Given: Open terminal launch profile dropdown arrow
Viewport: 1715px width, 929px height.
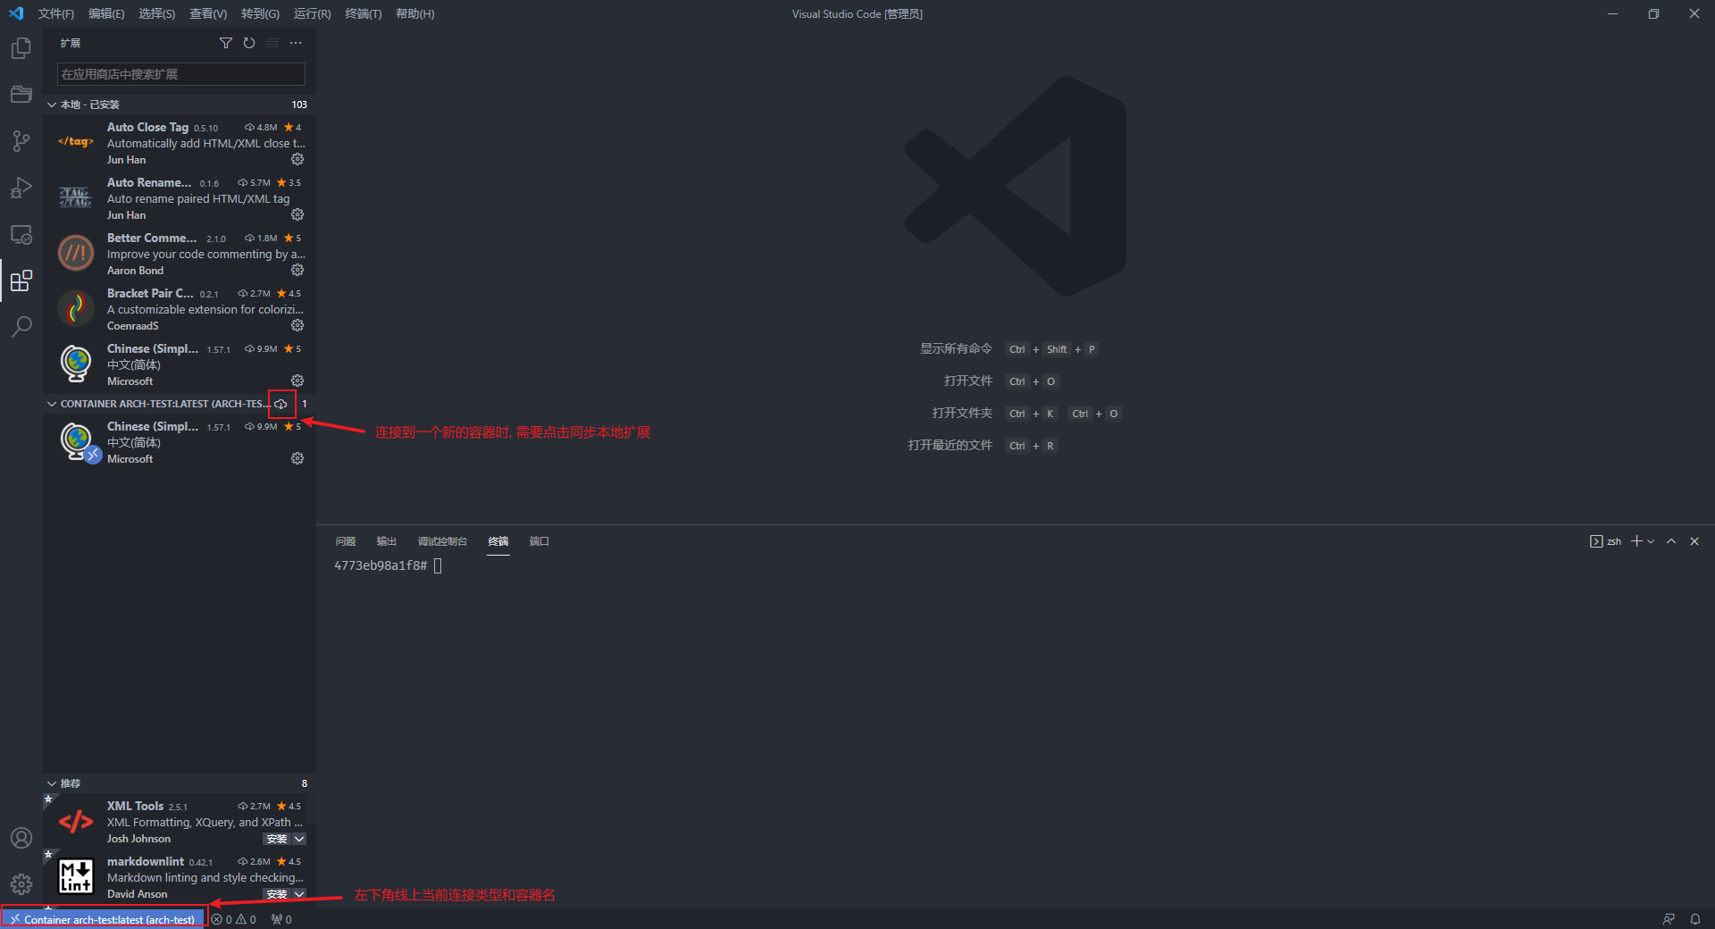Looking at the screenshot, I should click(x=1651, y=541).
